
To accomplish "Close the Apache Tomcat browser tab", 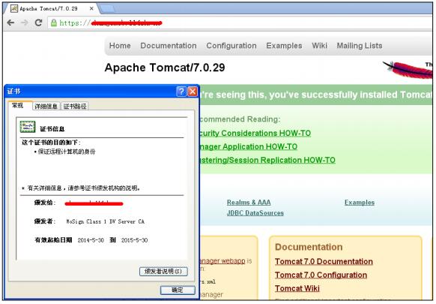I will [91, 9].
